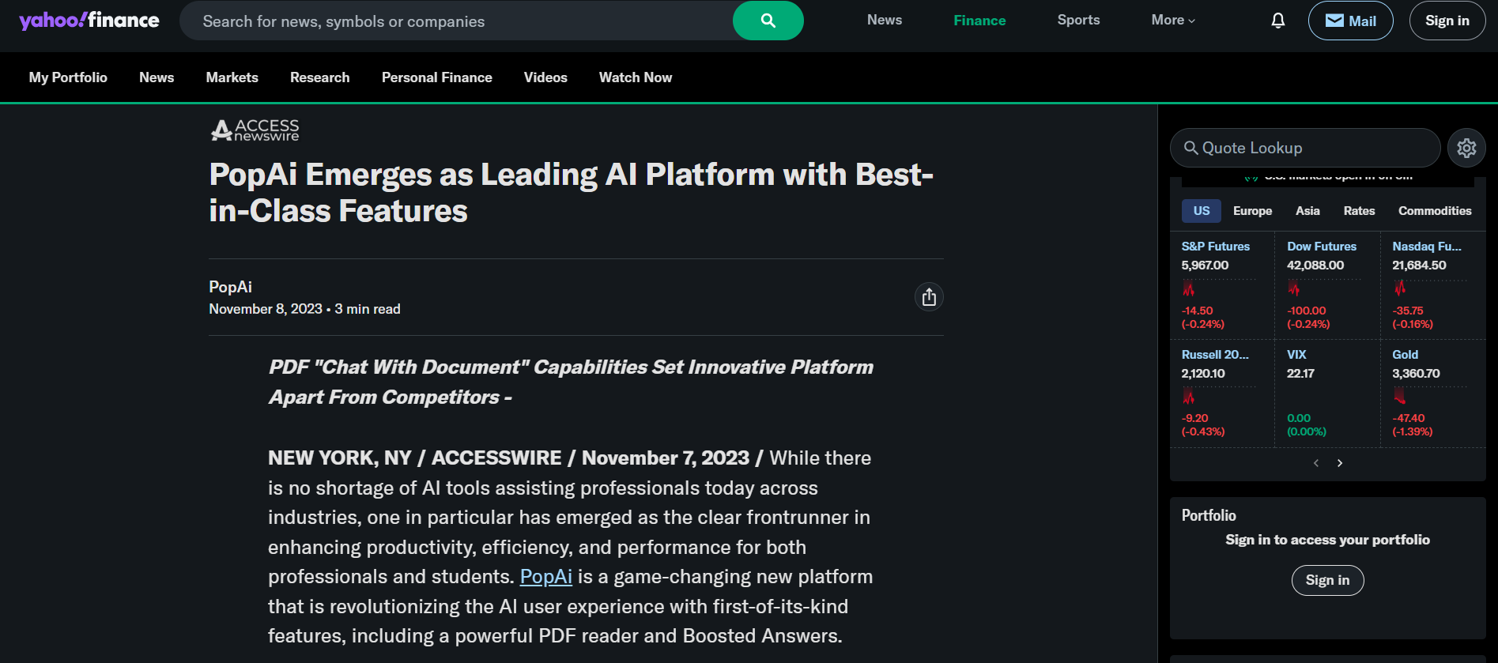The image size is (1498, 663).
Task: Expand the More dropdown menu
Action: pos(1173,21)
